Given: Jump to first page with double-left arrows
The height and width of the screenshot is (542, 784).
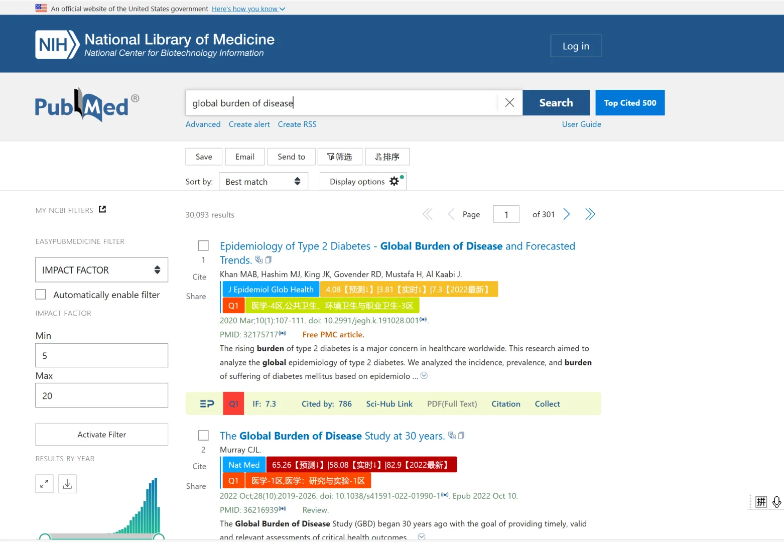Looking at the screenshot, I should pyautogui.click(x=427, y=214).
